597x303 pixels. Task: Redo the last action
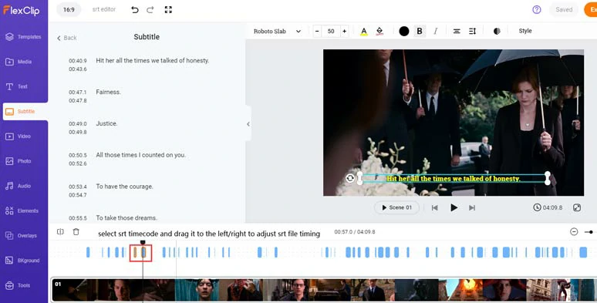pyautogui.click(x=150, y=10)
